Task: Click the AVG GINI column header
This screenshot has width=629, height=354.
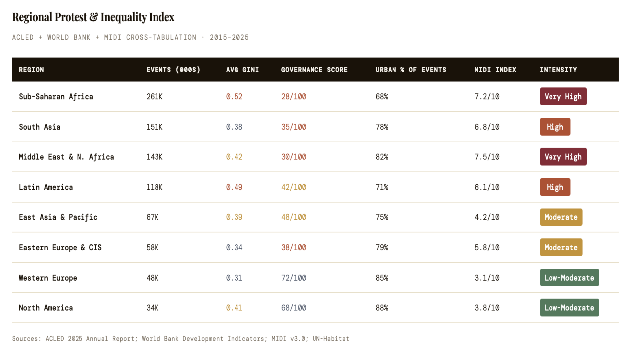Action: tap(242, 70)
